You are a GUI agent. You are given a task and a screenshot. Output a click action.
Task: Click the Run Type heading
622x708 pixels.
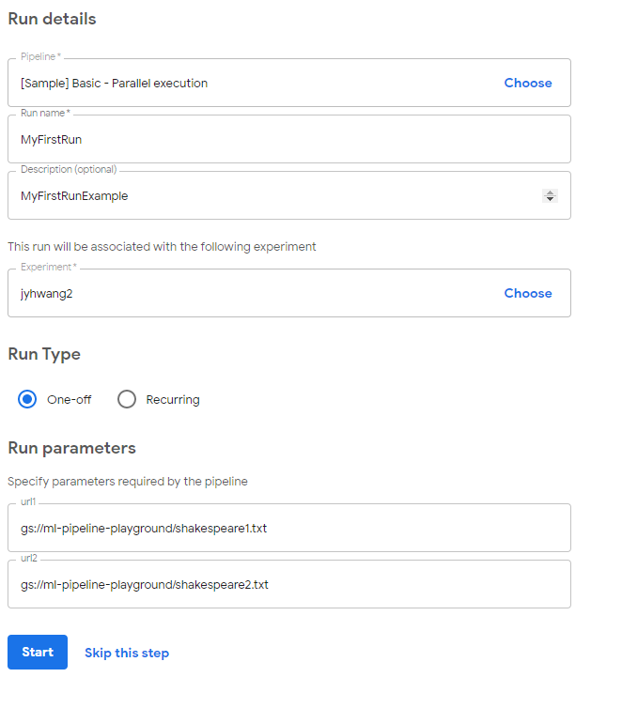[x=44, y=354]
